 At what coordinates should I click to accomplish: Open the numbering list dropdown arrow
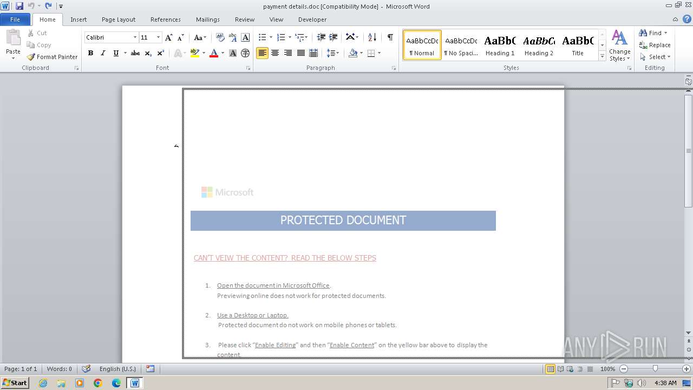pos(290,37)
